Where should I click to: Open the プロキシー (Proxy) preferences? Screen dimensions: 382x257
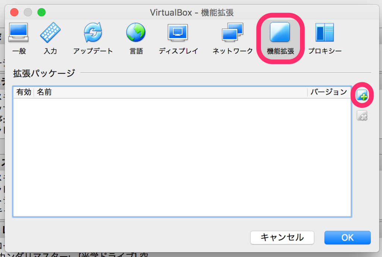pyautogui.click(x=325, y=38)
